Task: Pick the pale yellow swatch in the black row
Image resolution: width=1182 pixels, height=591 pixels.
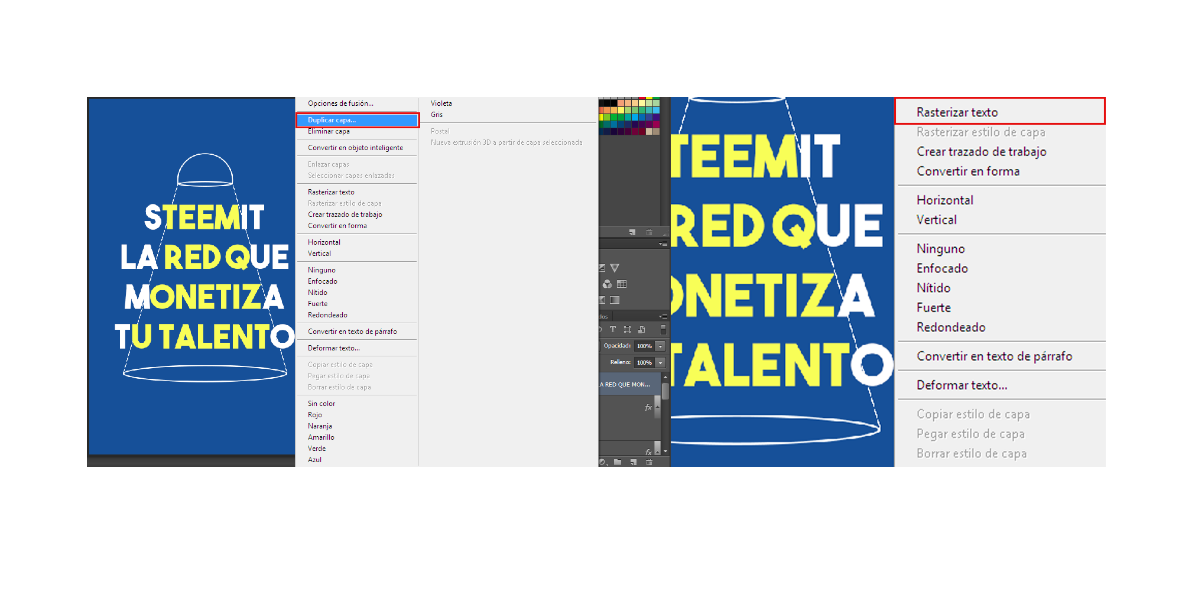Action: (x=642, y=103)
